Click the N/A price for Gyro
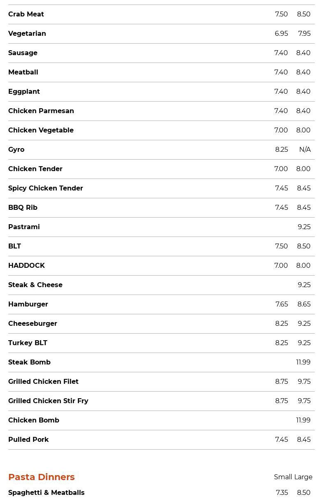The width and height of the screenshot is (323, 499). click(x=304, y=150)
